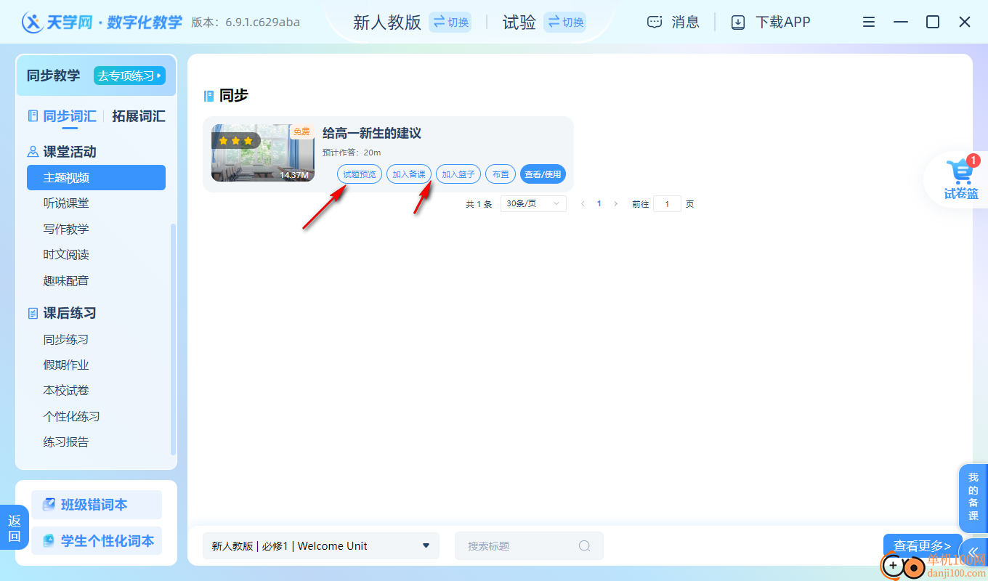Click the 学生个性化词本 icon
The height and width of the screenshot is (581, 988).
(49, 541)
